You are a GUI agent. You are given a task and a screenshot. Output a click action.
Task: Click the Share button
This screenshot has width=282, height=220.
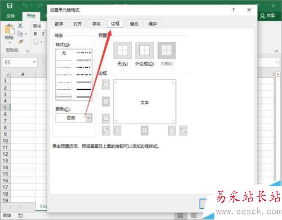pos(268,16)
